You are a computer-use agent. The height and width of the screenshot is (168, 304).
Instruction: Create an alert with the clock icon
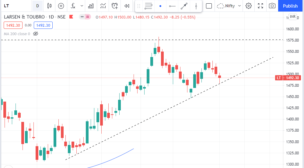click(x=115, y=6)
